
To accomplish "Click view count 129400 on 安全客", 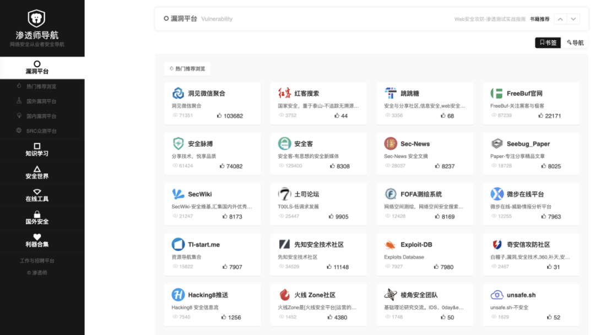I will (290, 166).
